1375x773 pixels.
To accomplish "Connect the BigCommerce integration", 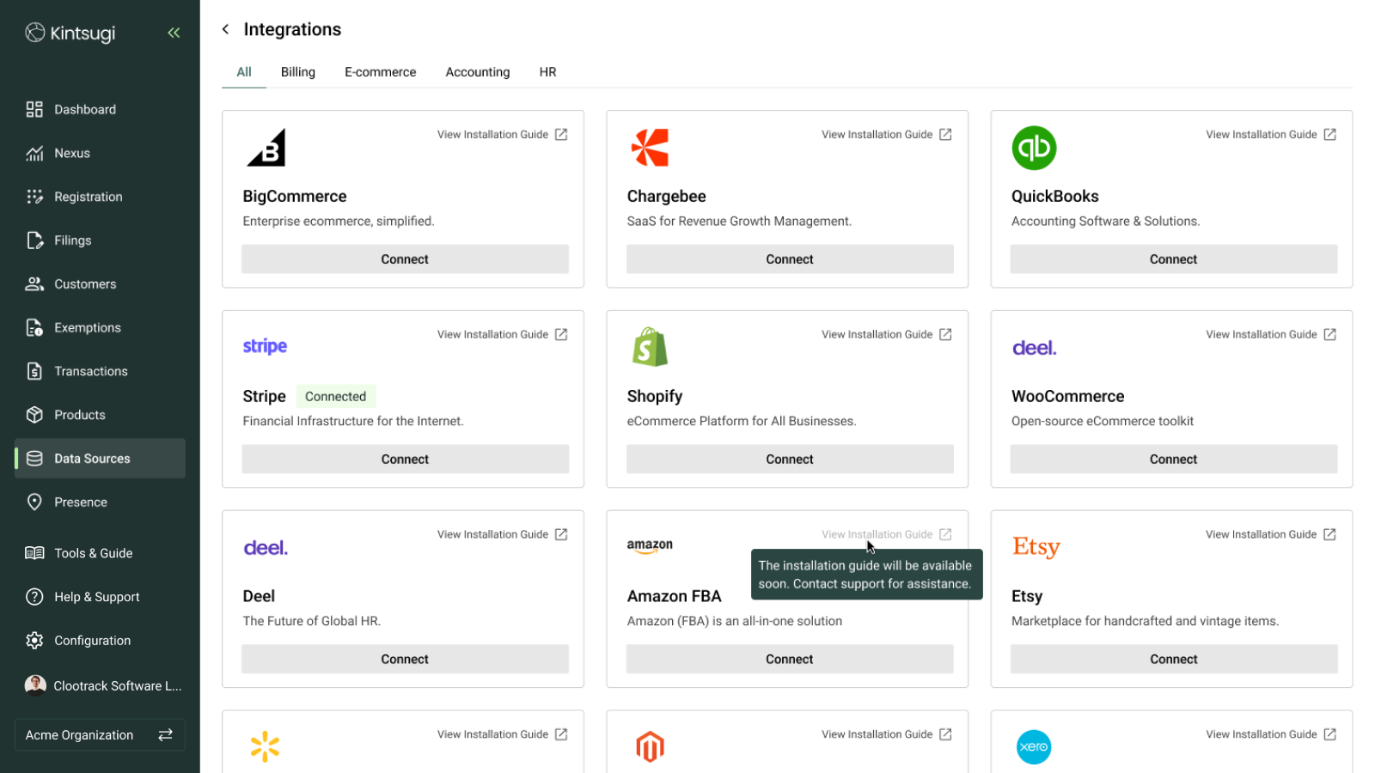I will [x=405, y=259].
